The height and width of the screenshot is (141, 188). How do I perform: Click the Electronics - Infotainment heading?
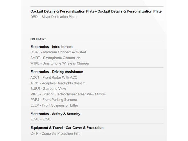51,47
